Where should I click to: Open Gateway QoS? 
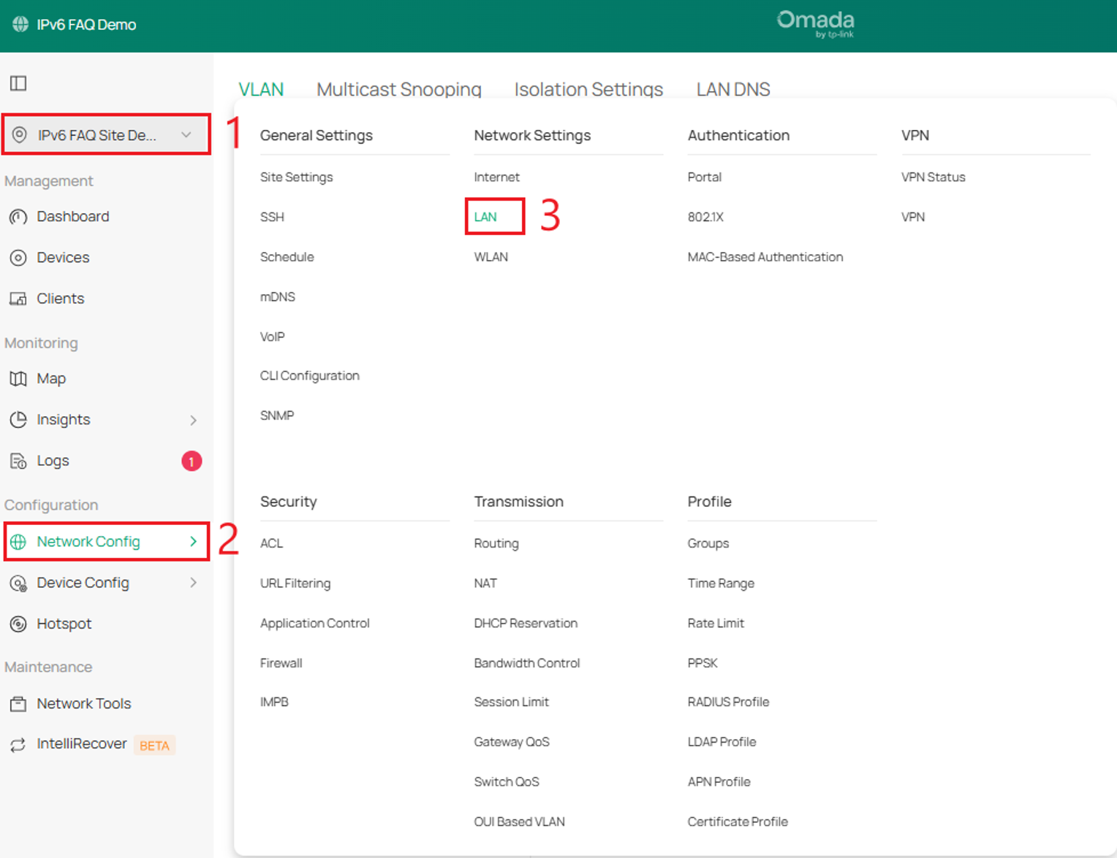[x=512, y=742]
